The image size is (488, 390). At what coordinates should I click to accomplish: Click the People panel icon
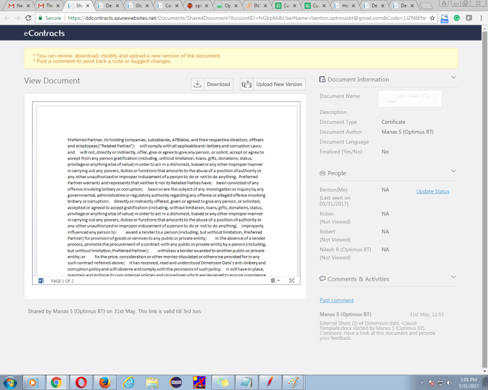click(322, 173)
